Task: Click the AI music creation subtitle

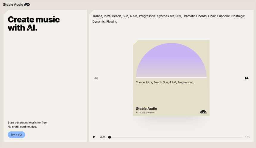Action: pyautogui.click(x=146, y=113)
